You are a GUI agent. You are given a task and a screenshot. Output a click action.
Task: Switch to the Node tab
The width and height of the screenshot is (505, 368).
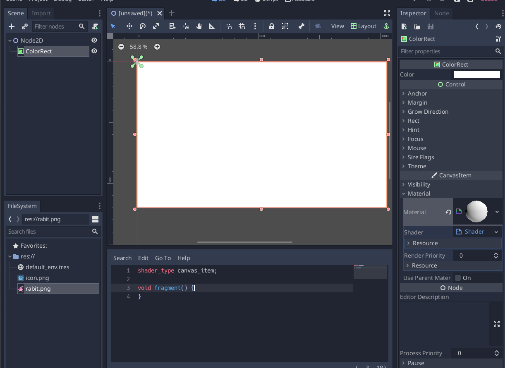click(x=441, y=13)
